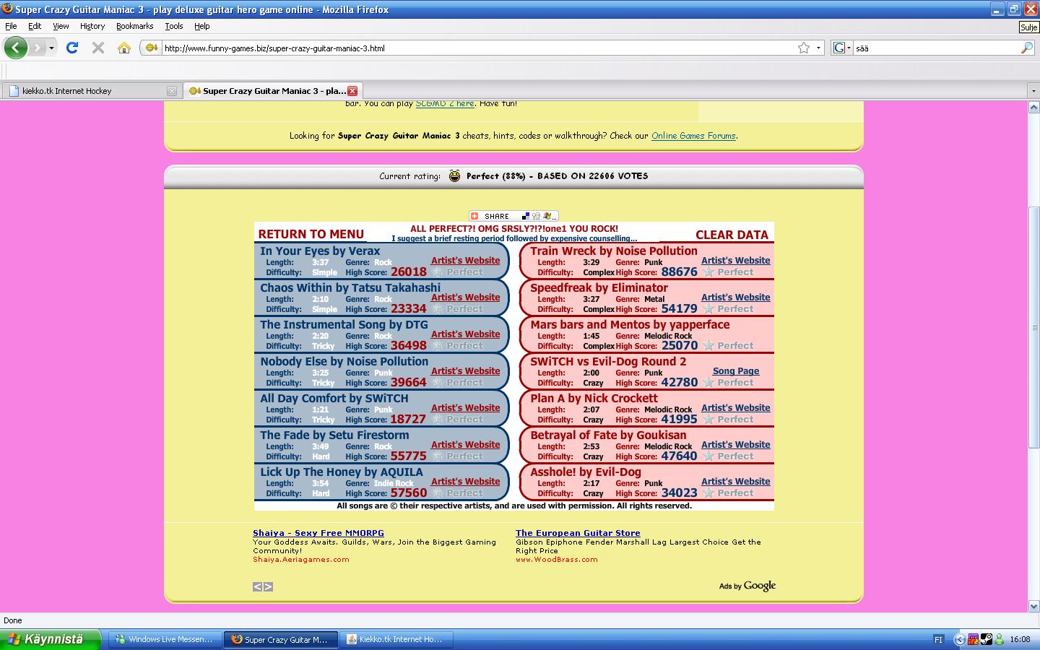Click the next ad arrow button
The height and width of the screenshot is (650, 1040).
[268, 586]
